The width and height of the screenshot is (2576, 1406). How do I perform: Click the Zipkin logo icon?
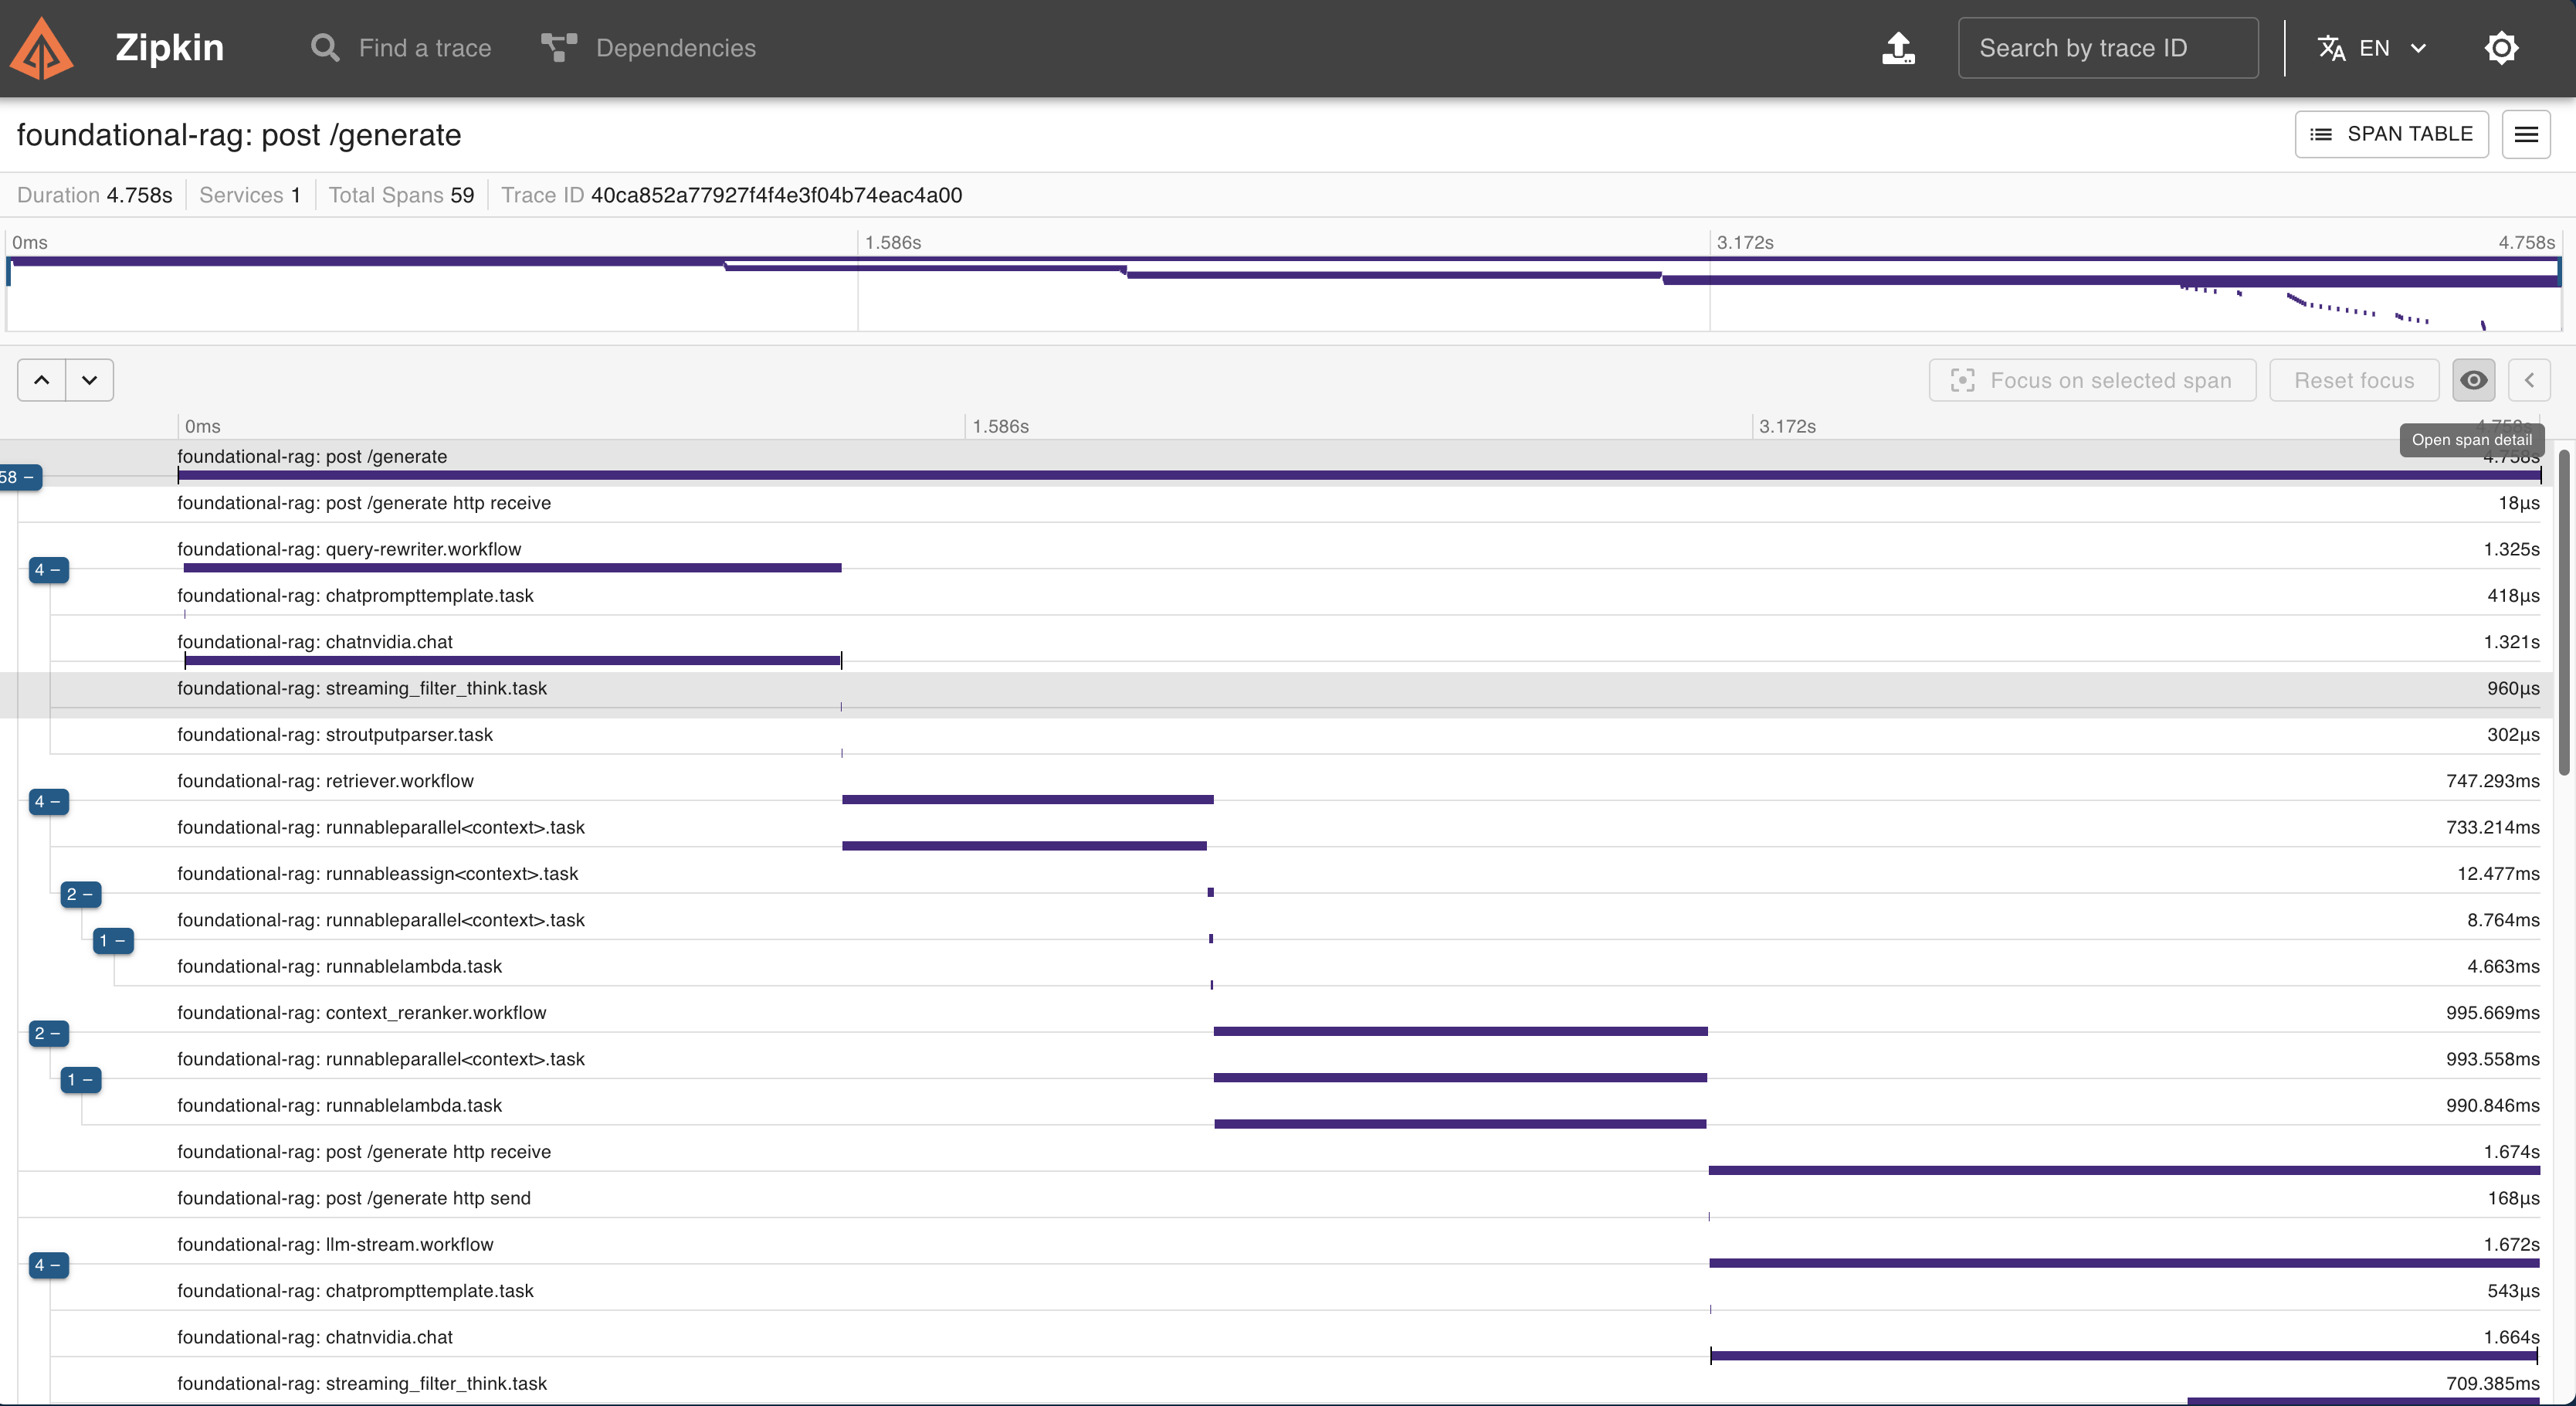click(41, 48)
